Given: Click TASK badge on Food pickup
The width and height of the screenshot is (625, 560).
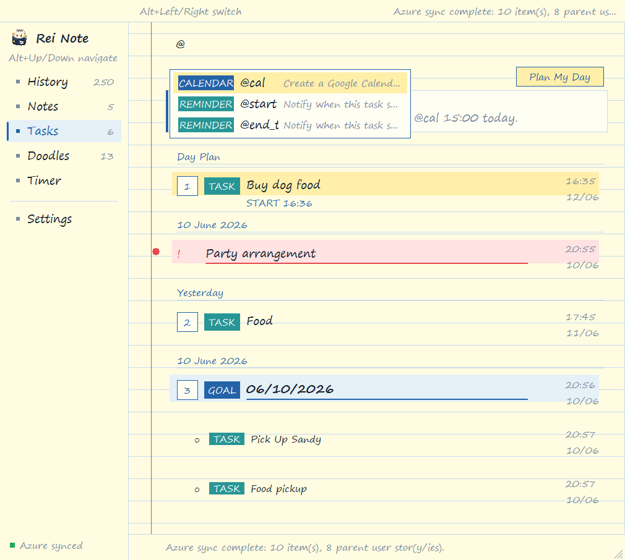Looking at the screenshot, I should pyautogui.click(x=227, y=488).
